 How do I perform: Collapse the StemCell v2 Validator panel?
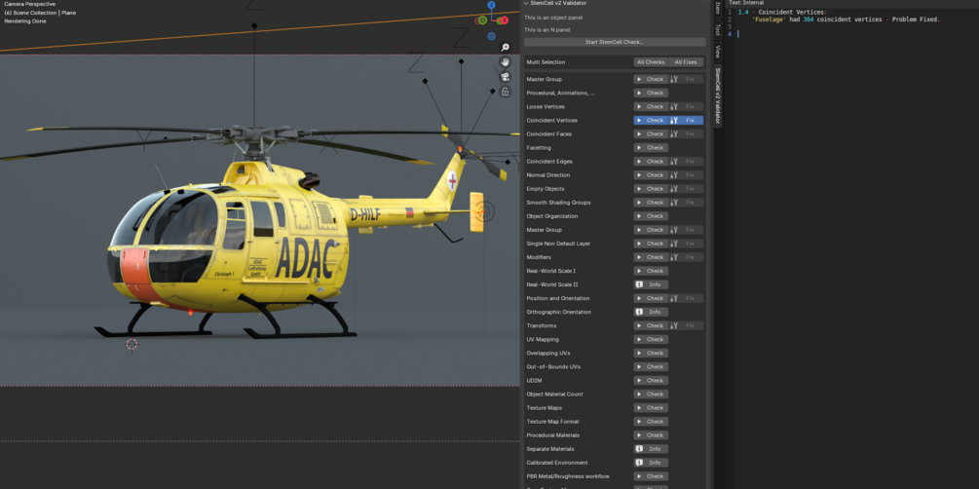pyautogui.click(x=526, y=3)
